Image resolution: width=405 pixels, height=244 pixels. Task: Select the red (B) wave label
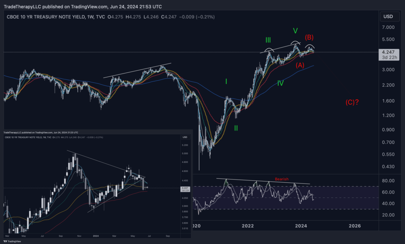pyautogui.click(x=309, y=38)
